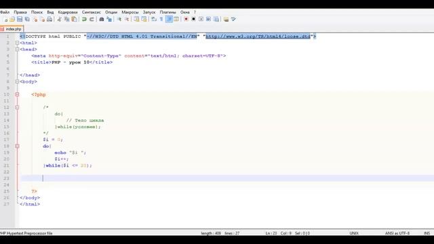Switch to the index.php tab
Viewport: 434px width, 244px height.
pyautogui.click(x=12, y=28)
